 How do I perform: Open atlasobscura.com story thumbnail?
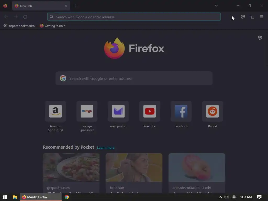[x=197, y=167]
